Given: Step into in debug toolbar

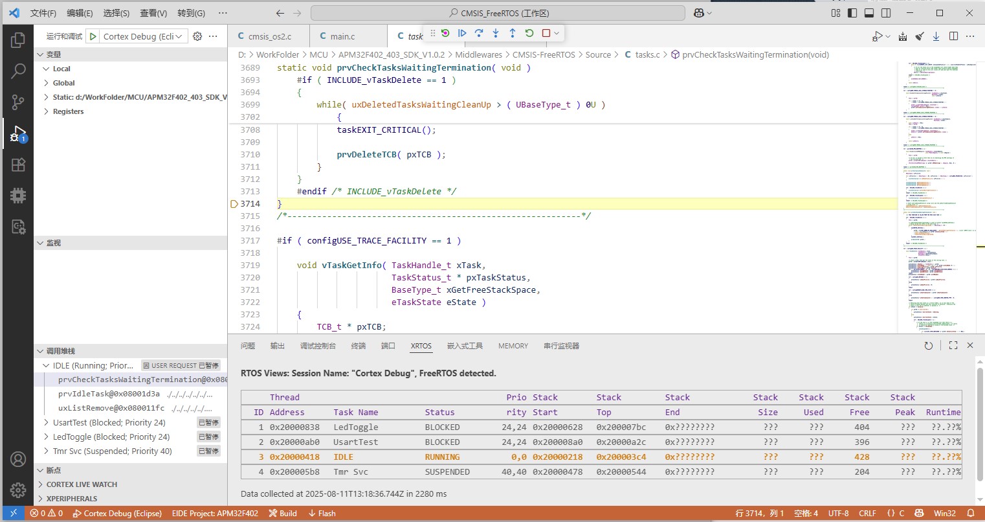Looking at the screenshot, I should coord(496,33).
